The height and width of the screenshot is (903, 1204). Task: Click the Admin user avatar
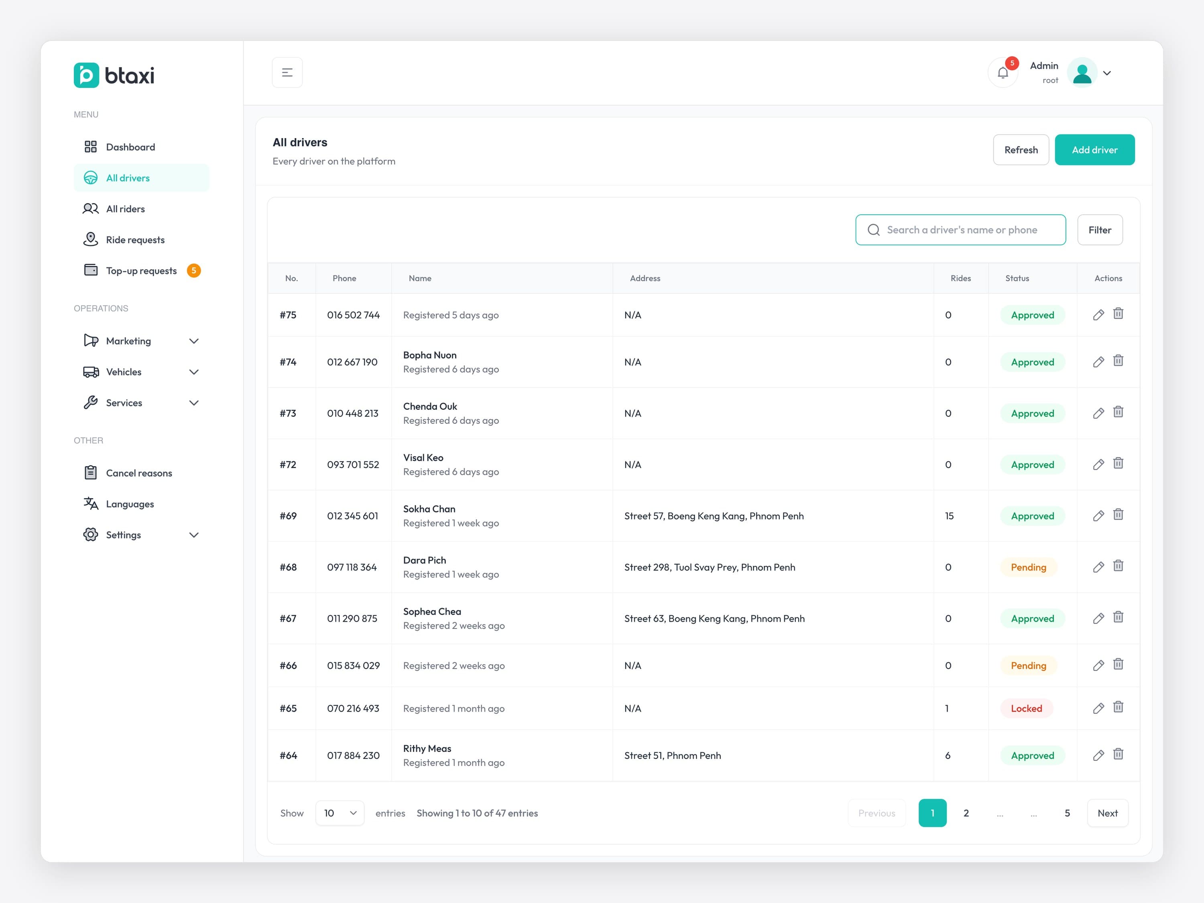point(1082,72)
